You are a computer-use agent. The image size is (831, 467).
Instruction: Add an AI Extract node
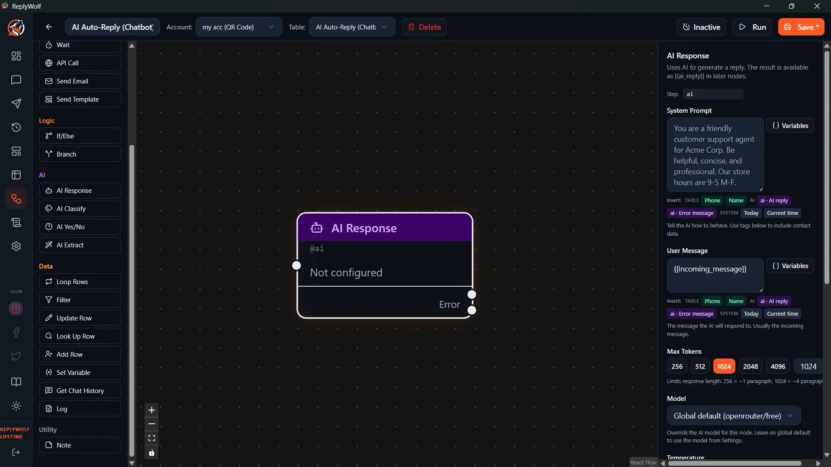tap(80, 245)
